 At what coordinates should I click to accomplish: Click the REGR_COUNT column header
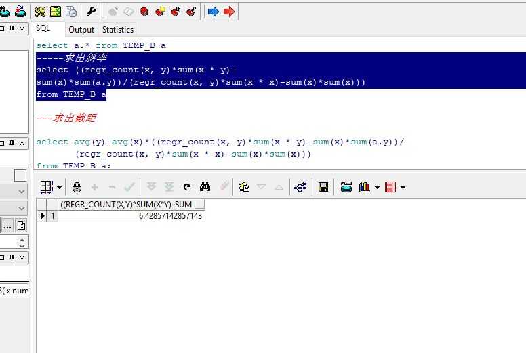[x=131, y=204]
